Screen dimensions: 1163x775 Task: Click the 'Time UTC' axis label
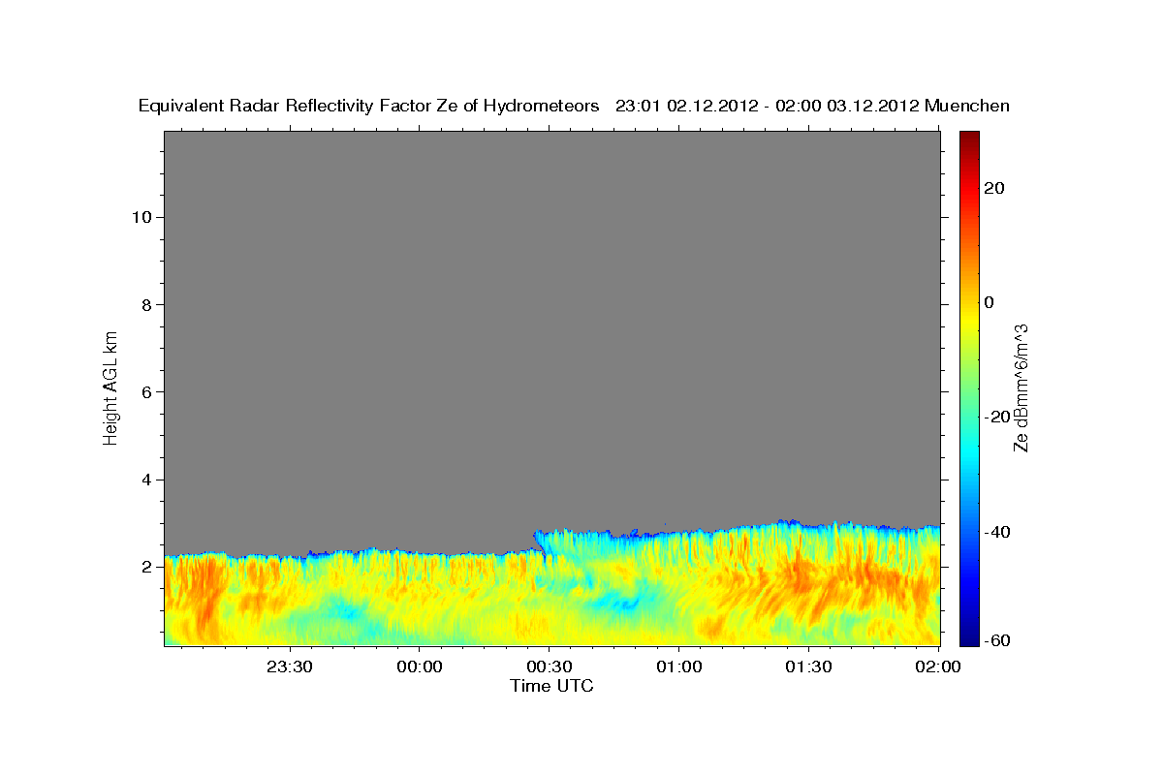[551, 686]
